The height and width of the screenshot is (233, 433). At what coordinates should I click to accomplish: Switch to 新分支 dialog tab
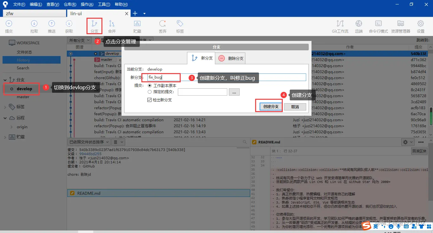click(201, 58)
